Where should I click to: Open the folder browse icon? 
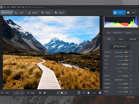tap(62, 93)
